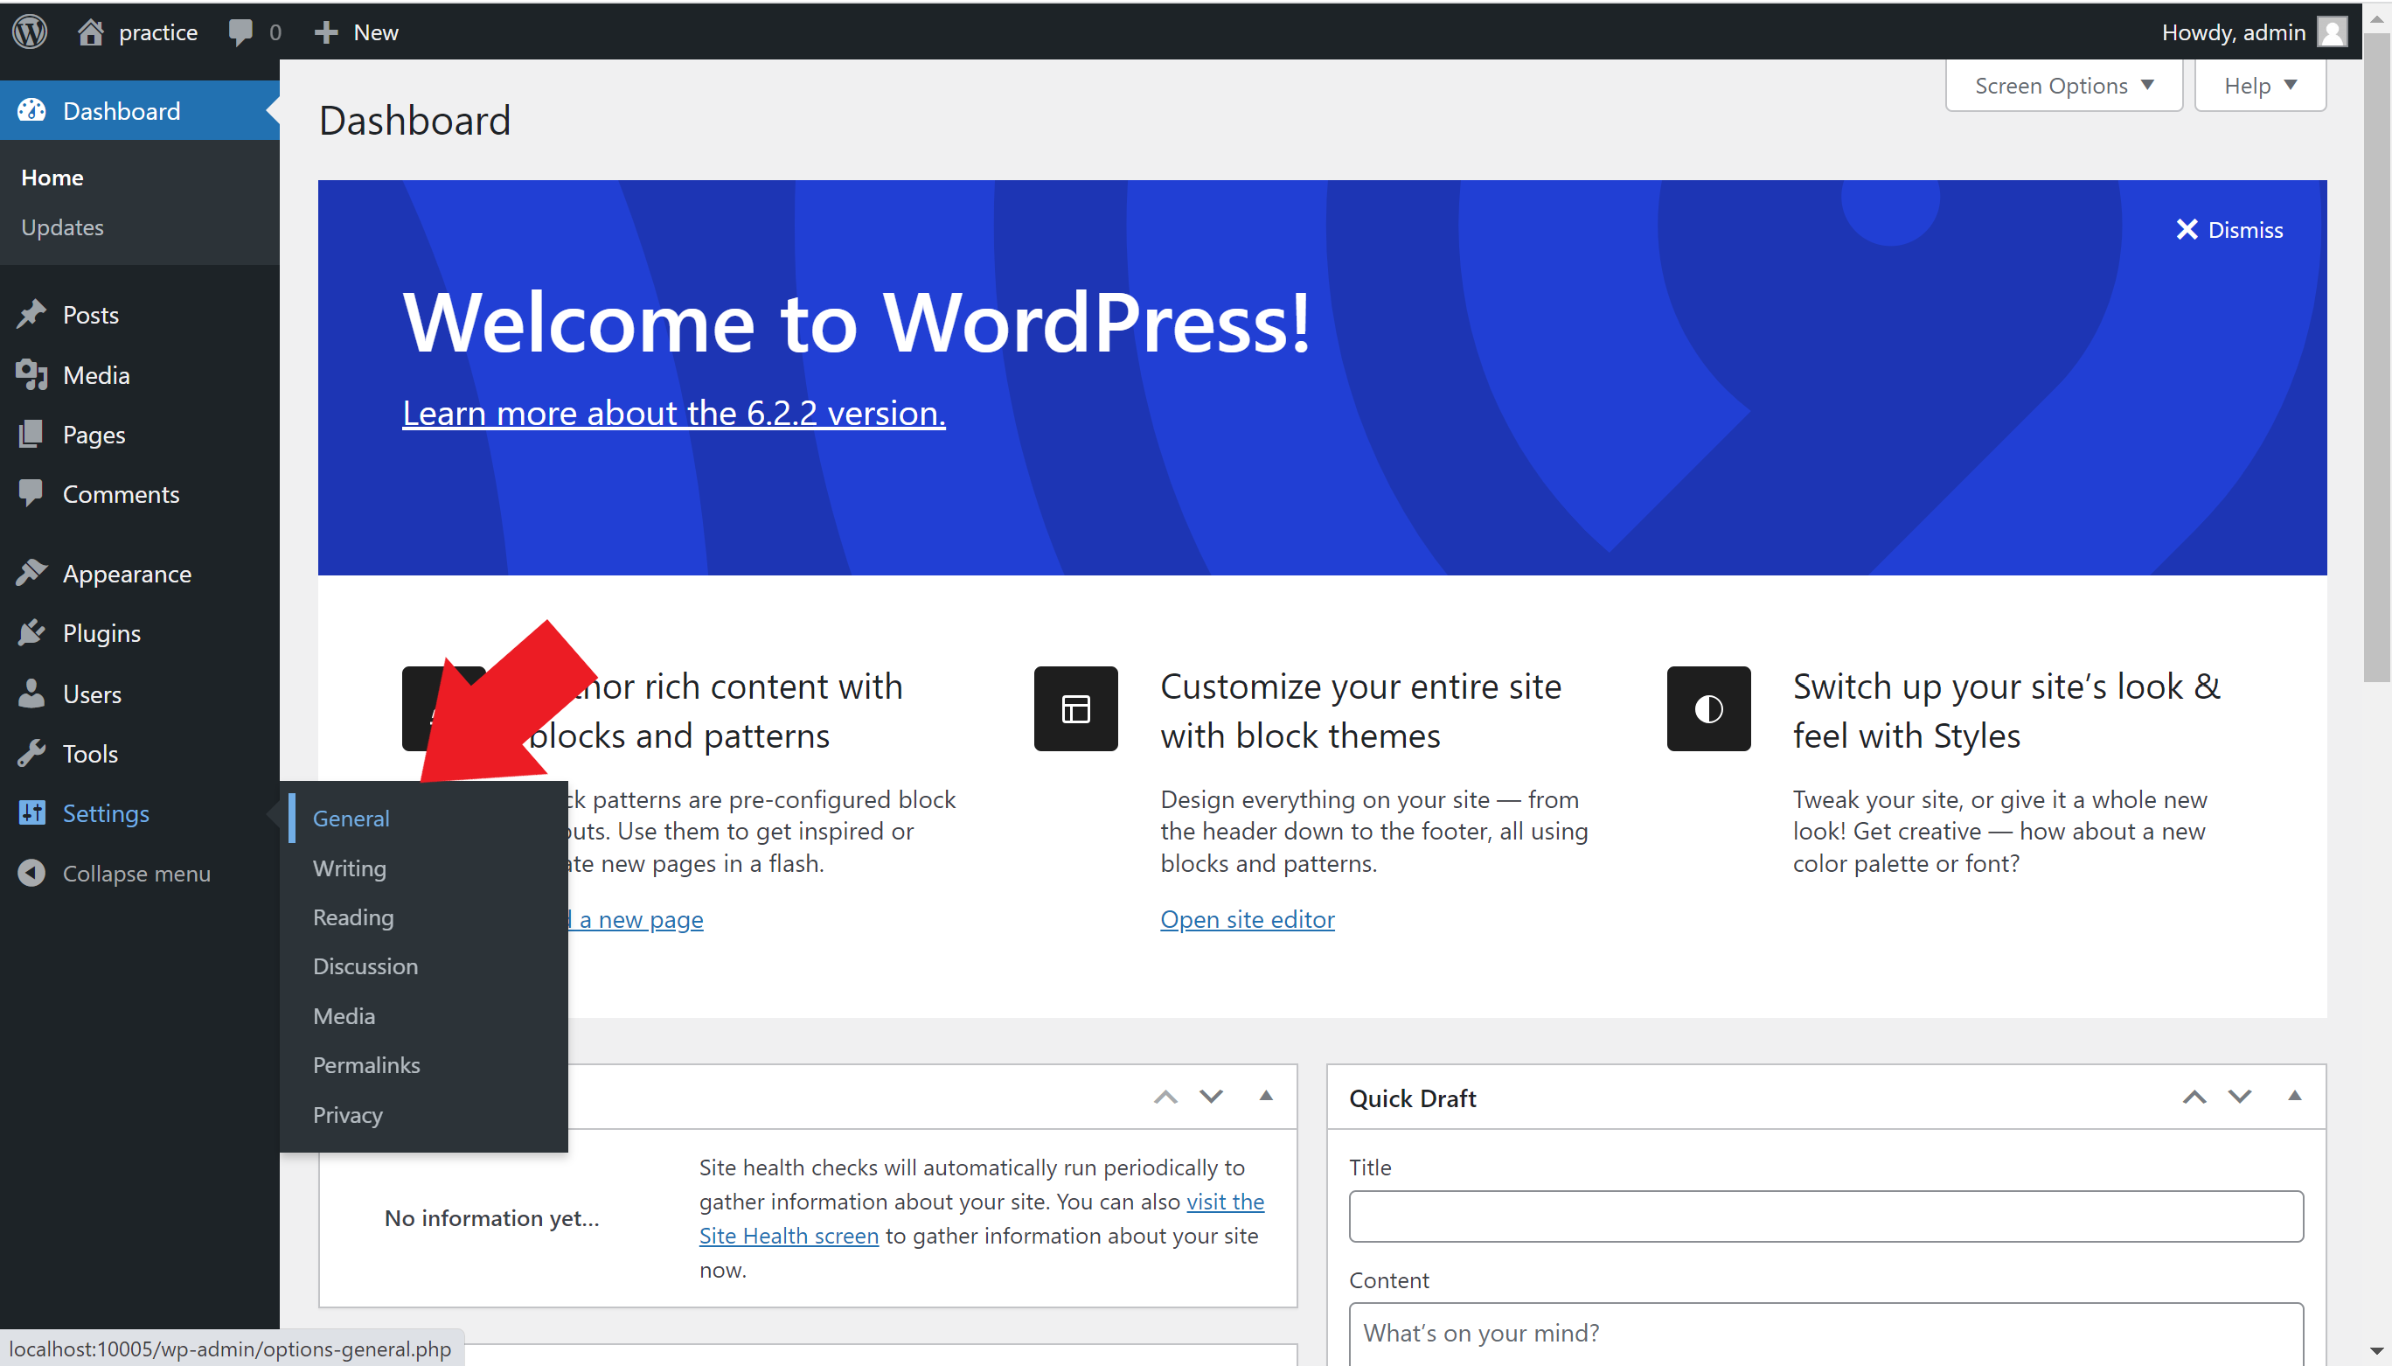The width and height of the screenshot is (2392, 1366).
Task: Click the home icon beside practice
Action: point(90,31)
